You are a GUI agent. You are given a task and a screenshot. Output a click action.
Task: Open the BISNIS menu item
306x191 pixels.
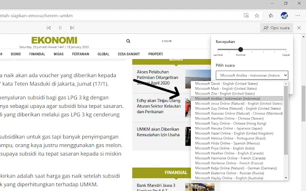(16, 54)
